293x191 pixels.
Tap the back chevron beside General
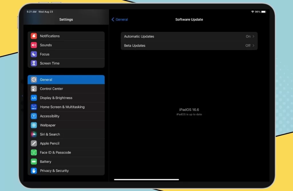coord(113,20)
